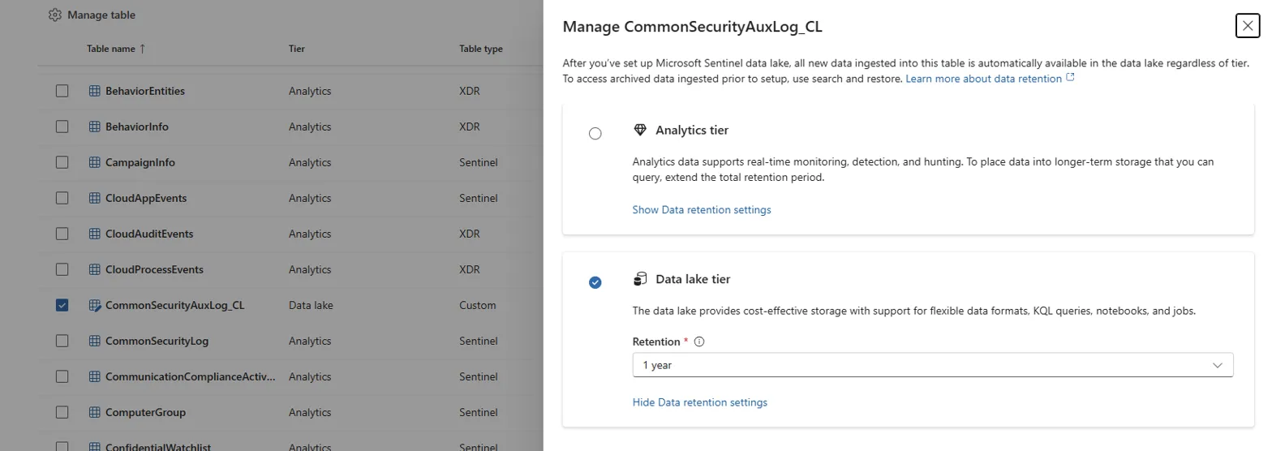Select the Data lake tier radio button
The height and width of the screenshot is (451, 1272).
pos(595,282)
